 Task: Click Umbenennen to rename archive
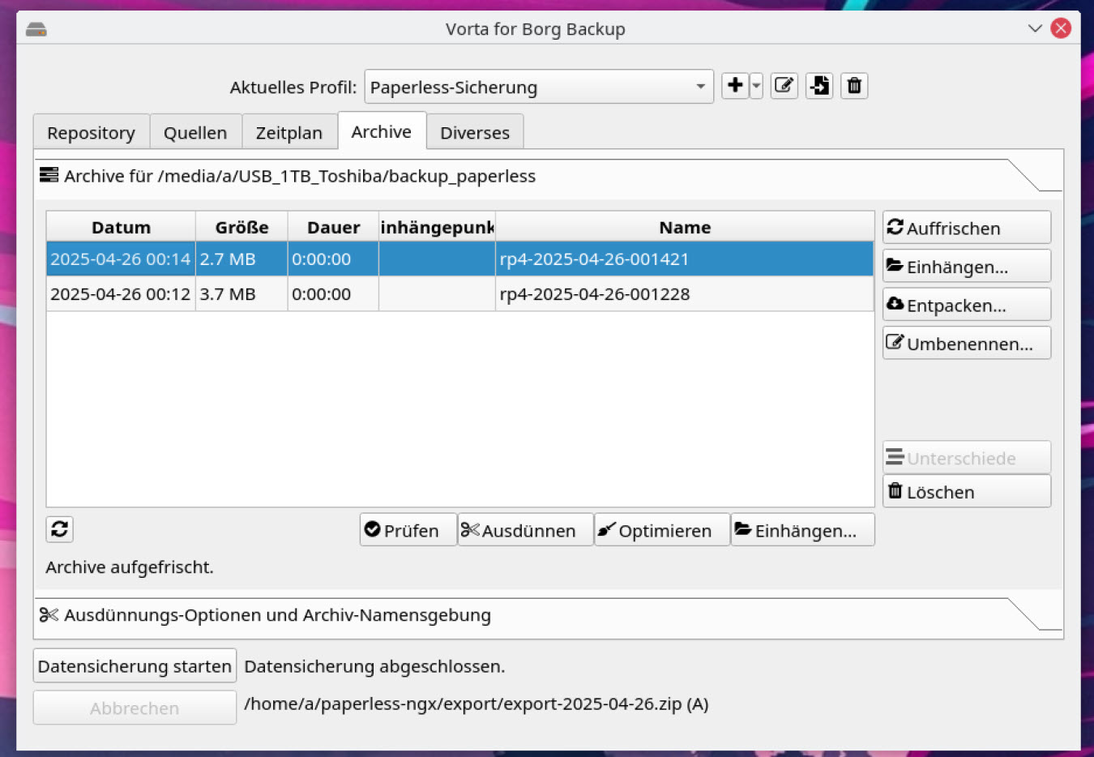click(966, 344)
